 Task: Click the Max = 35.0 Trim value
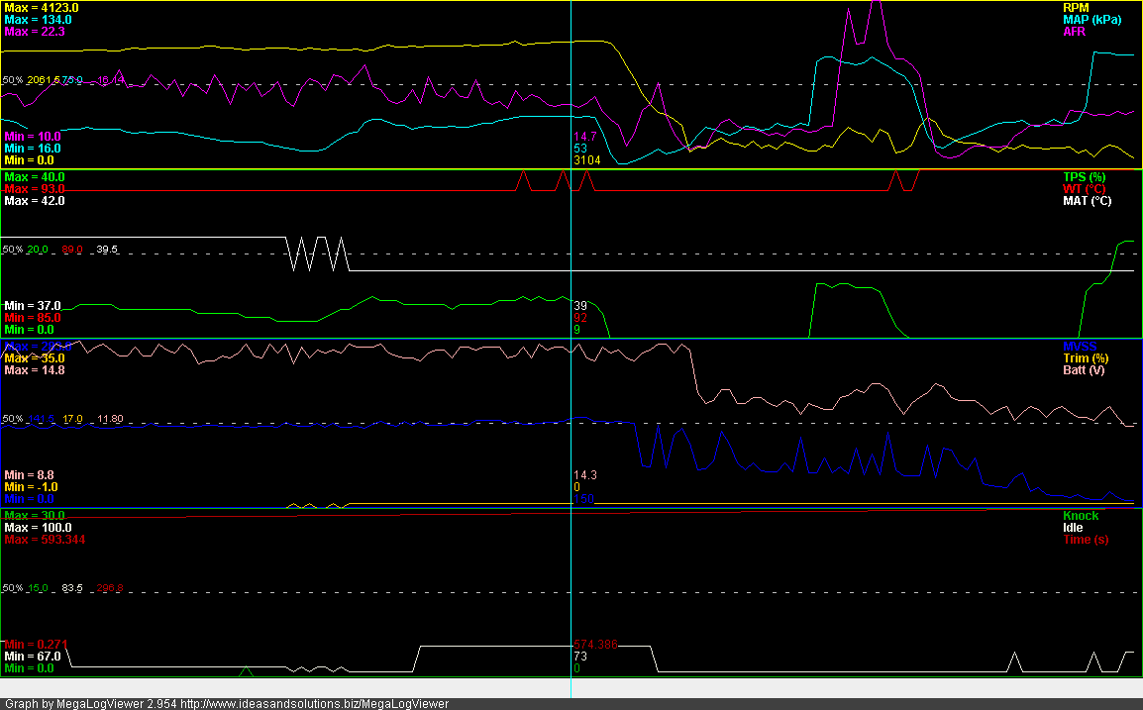coord(35,357)
